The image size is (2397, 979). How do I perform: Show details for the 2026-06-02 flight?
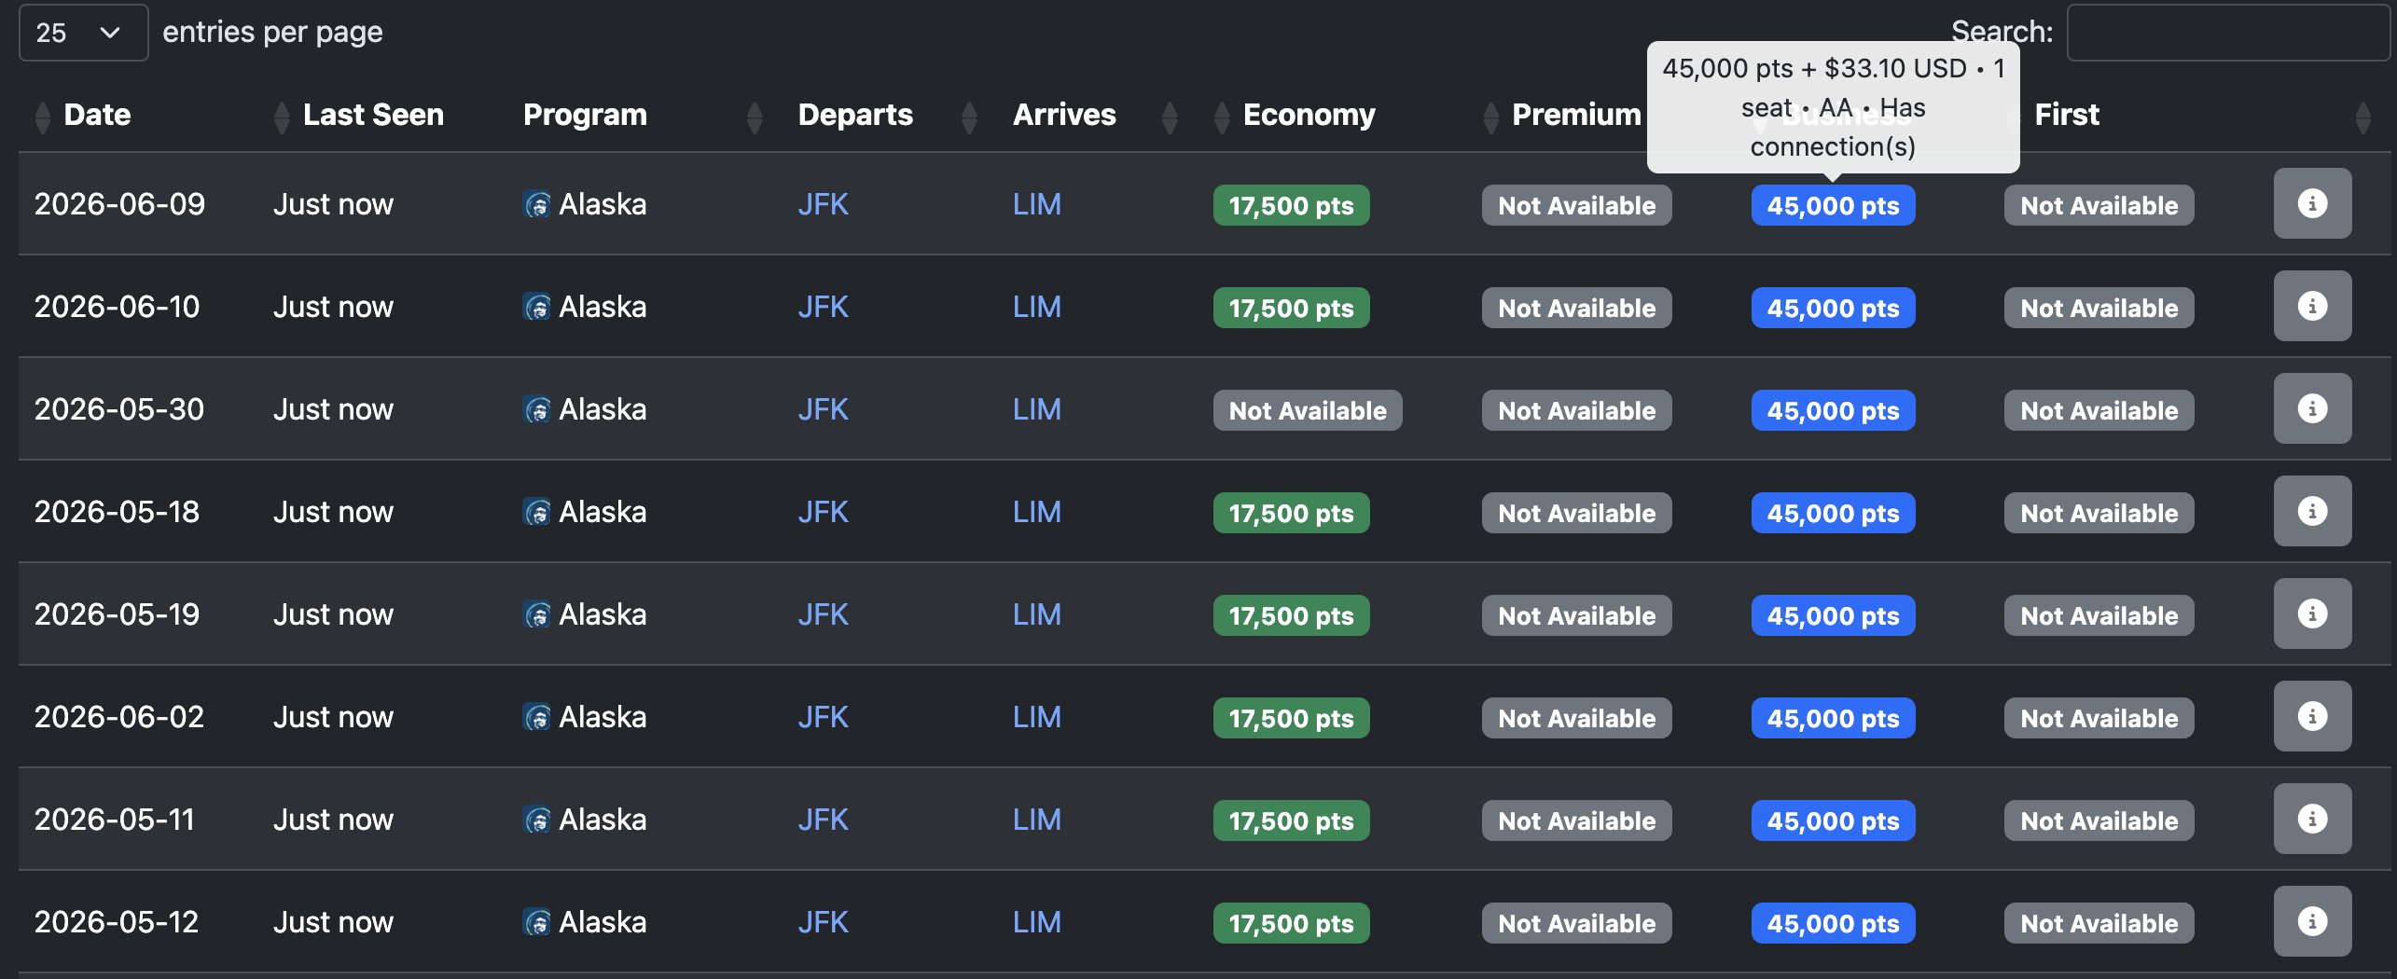tap(2311, 716)
